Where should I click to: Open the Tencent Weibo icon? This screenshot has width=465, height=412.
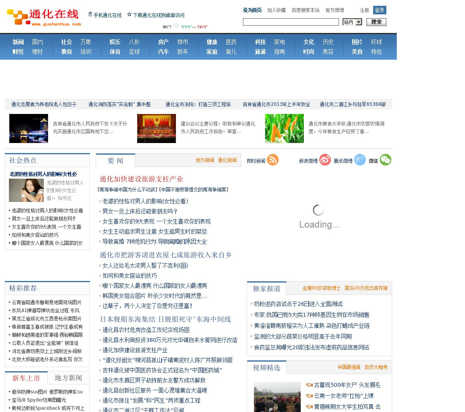[x=360, y=160]
